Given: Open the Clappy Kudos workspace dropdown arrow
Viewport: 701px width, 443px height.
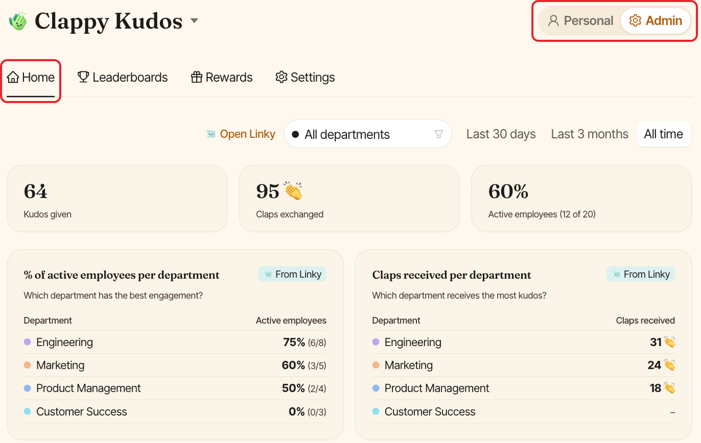Looking at the screenshot, I should coord(195,22).
